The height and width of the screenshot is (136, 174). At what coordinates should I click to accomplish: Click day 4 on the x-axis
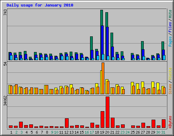(27, 132)
